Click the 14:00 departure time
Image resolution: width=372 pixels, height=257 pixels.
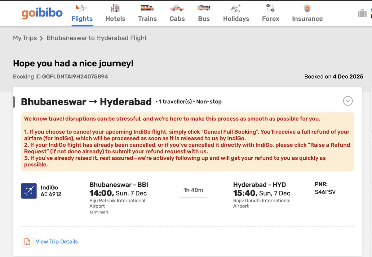[x=102, y=193]
